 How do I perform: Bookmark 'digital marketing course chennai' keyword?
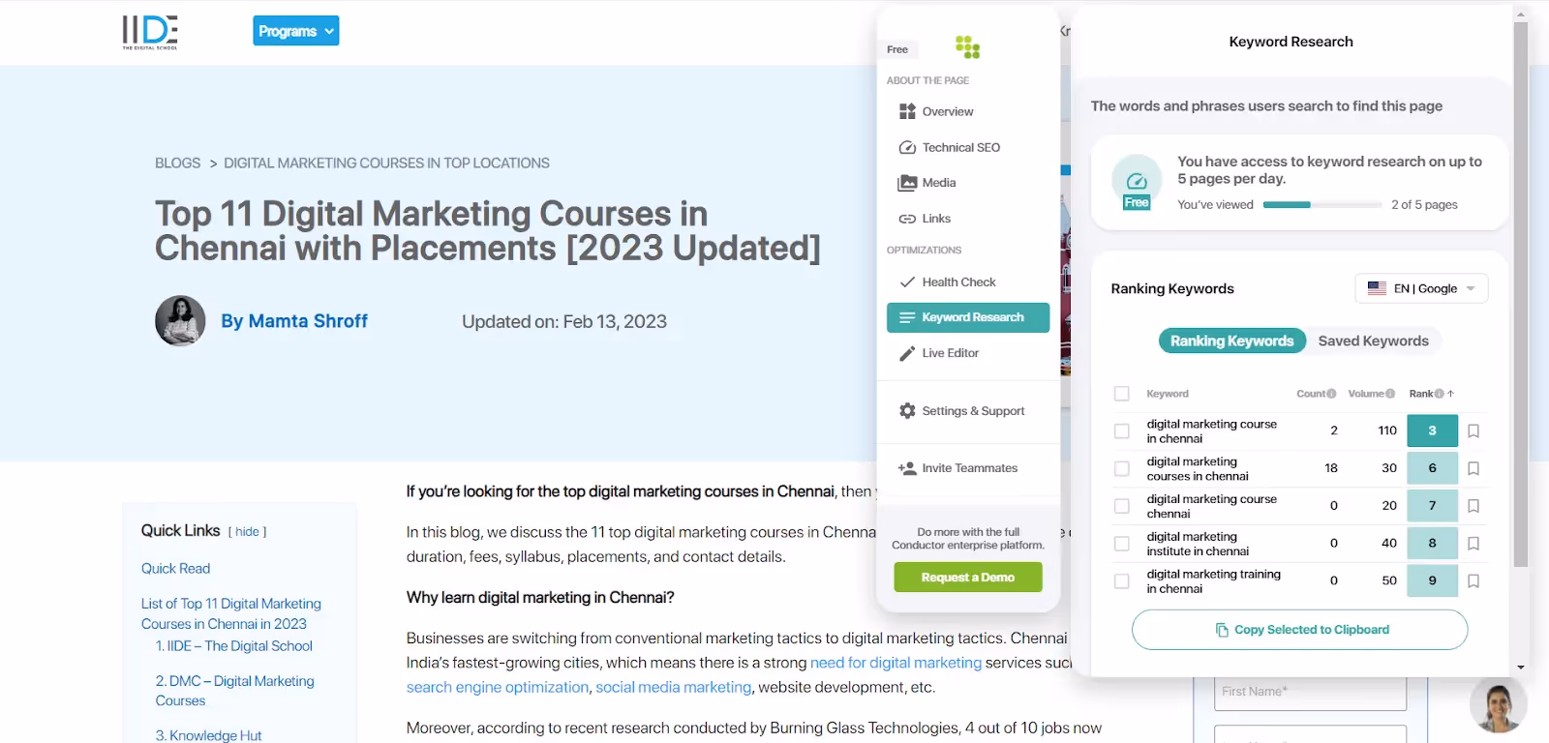click(x=1473, y=506)
